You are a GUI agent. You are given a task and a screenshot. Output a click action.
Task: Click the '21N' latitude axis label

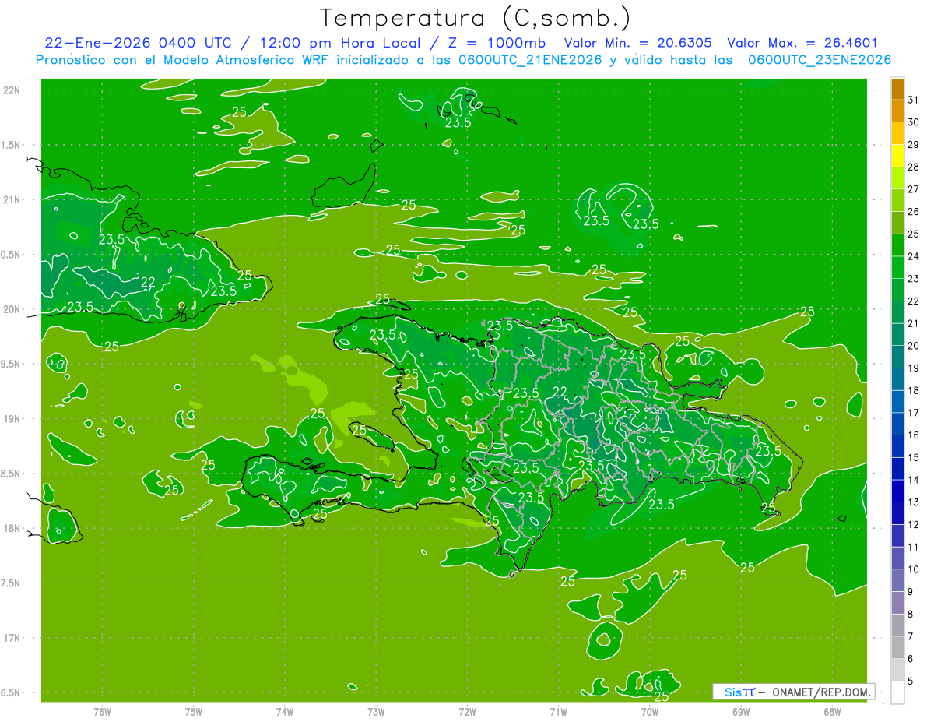11,199
